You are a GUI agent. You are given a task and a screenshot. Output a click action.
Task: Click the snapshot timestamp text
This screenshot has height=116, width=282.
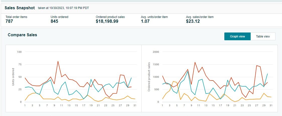(x=63, y=8)
